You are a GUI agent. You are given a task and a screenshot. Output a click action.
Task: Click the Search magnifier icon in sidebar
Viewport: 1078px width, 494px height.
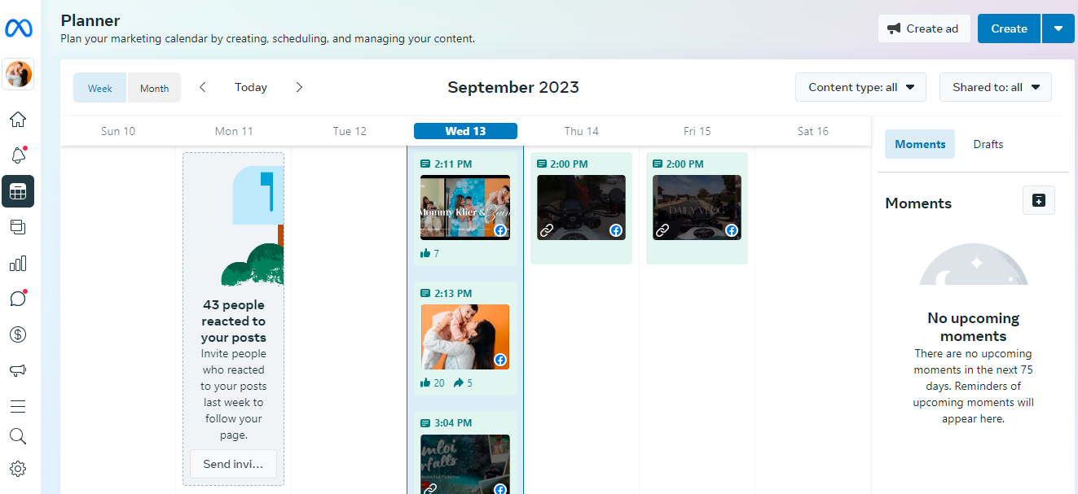(x=18, y=436)
